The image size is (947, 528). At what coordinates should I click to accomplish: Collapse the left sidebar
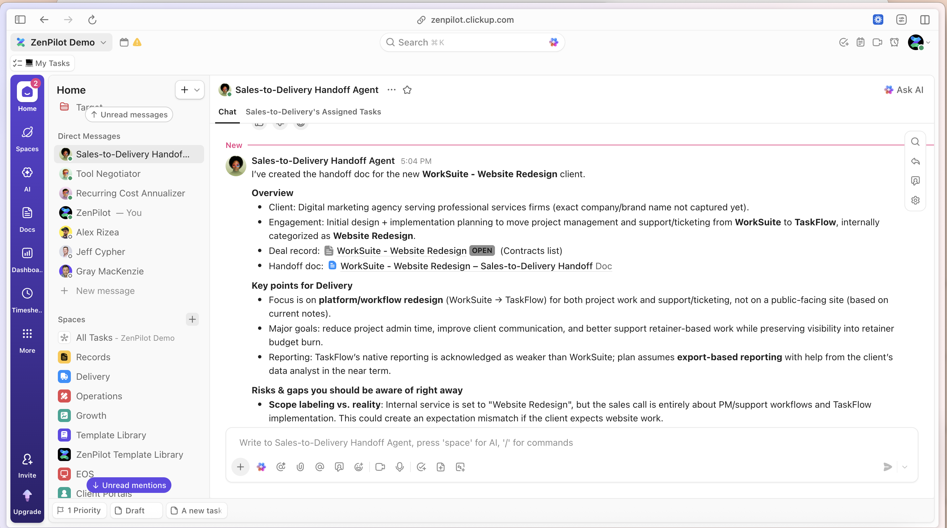[x=20, y=20]
